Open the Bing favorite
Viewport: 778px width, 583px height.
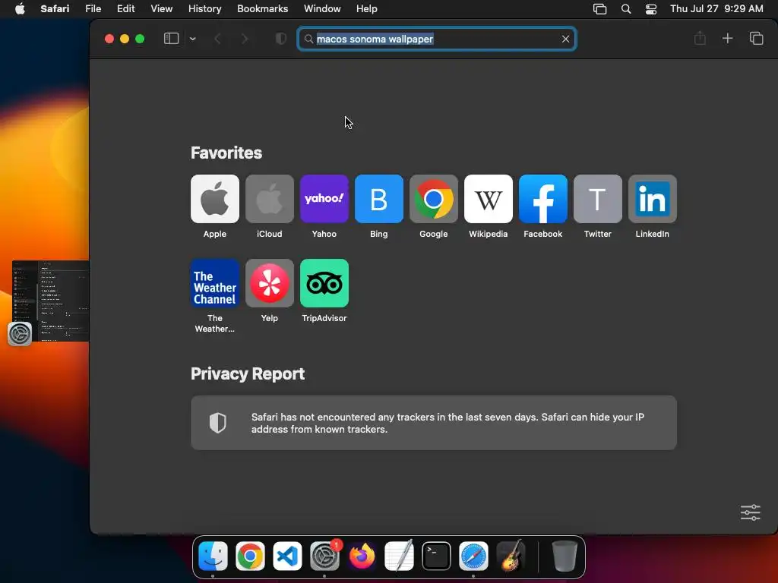click(378, 199)
